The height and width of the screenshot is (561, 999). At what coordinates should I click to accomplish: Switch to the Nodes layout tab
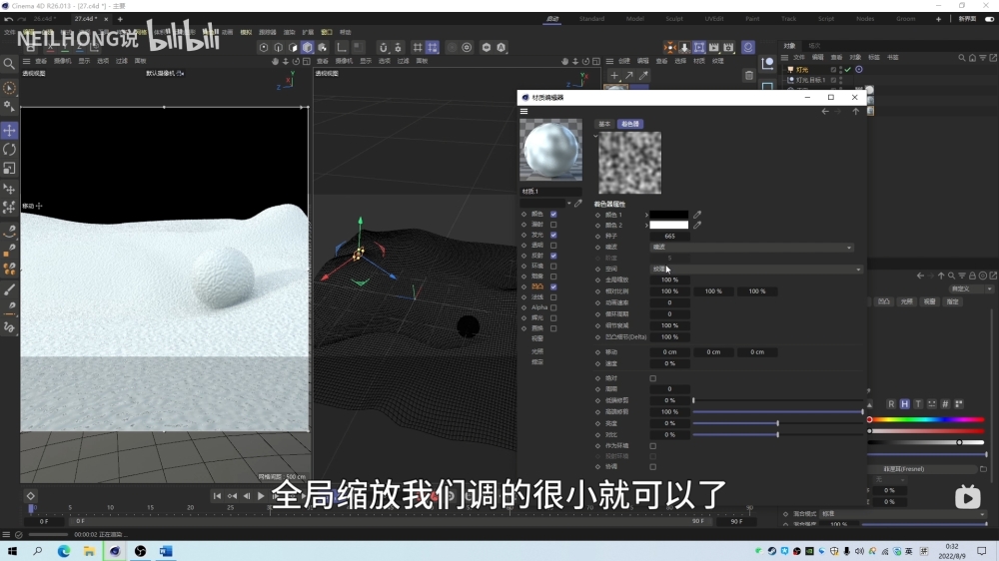click(x=865, y=19)
